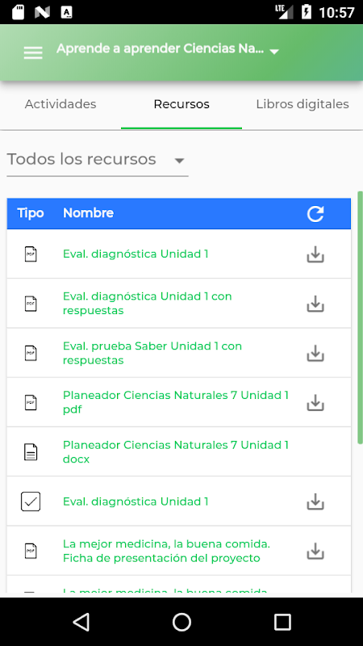Screen dimensions: 363x646
Task: Switch to the Actividades tab
Action: click(60, 104)
